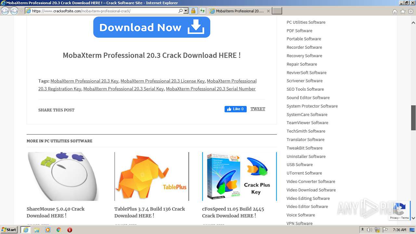The width and height of the screenshot is (416, 234).
Task: Open Portable Software category
Action: 304,39
